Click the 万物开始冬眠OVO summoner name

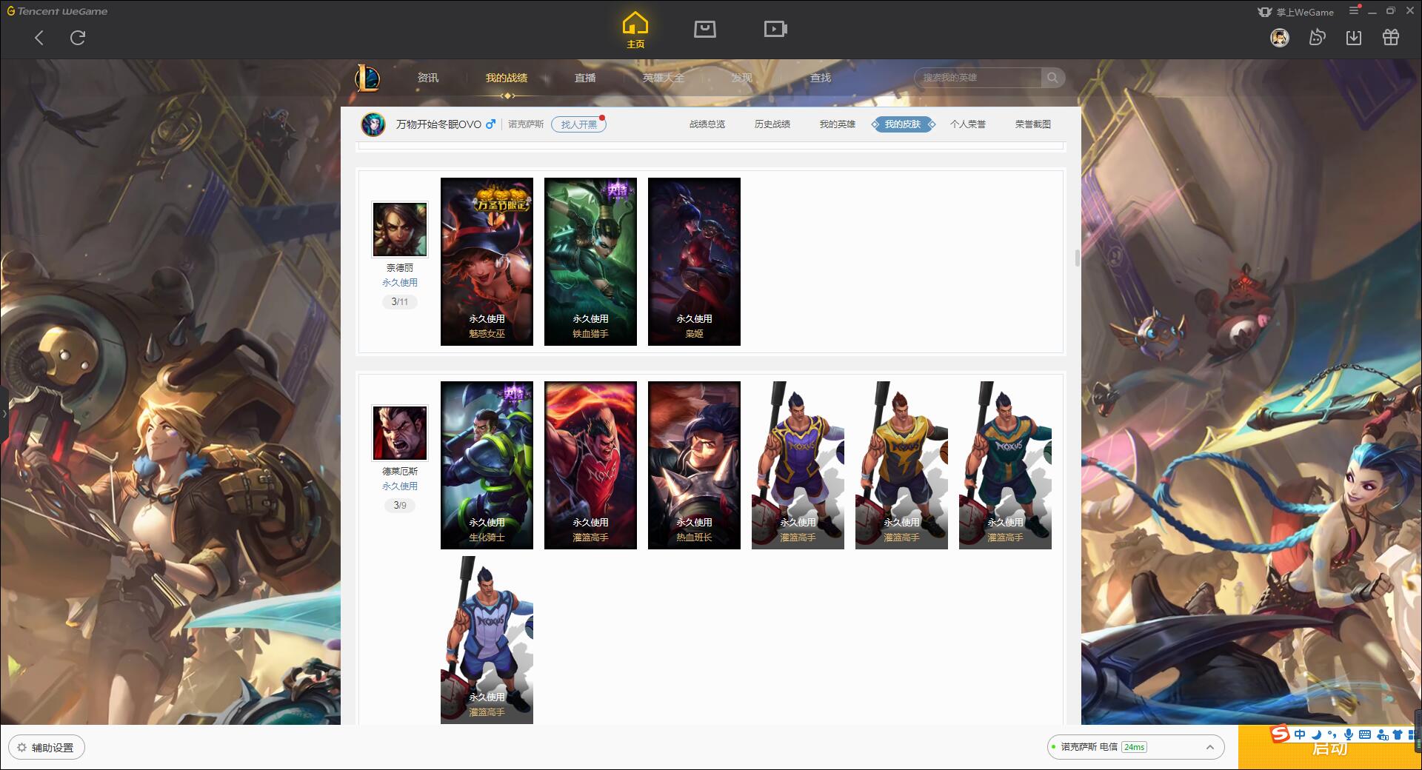coord(438,124)
